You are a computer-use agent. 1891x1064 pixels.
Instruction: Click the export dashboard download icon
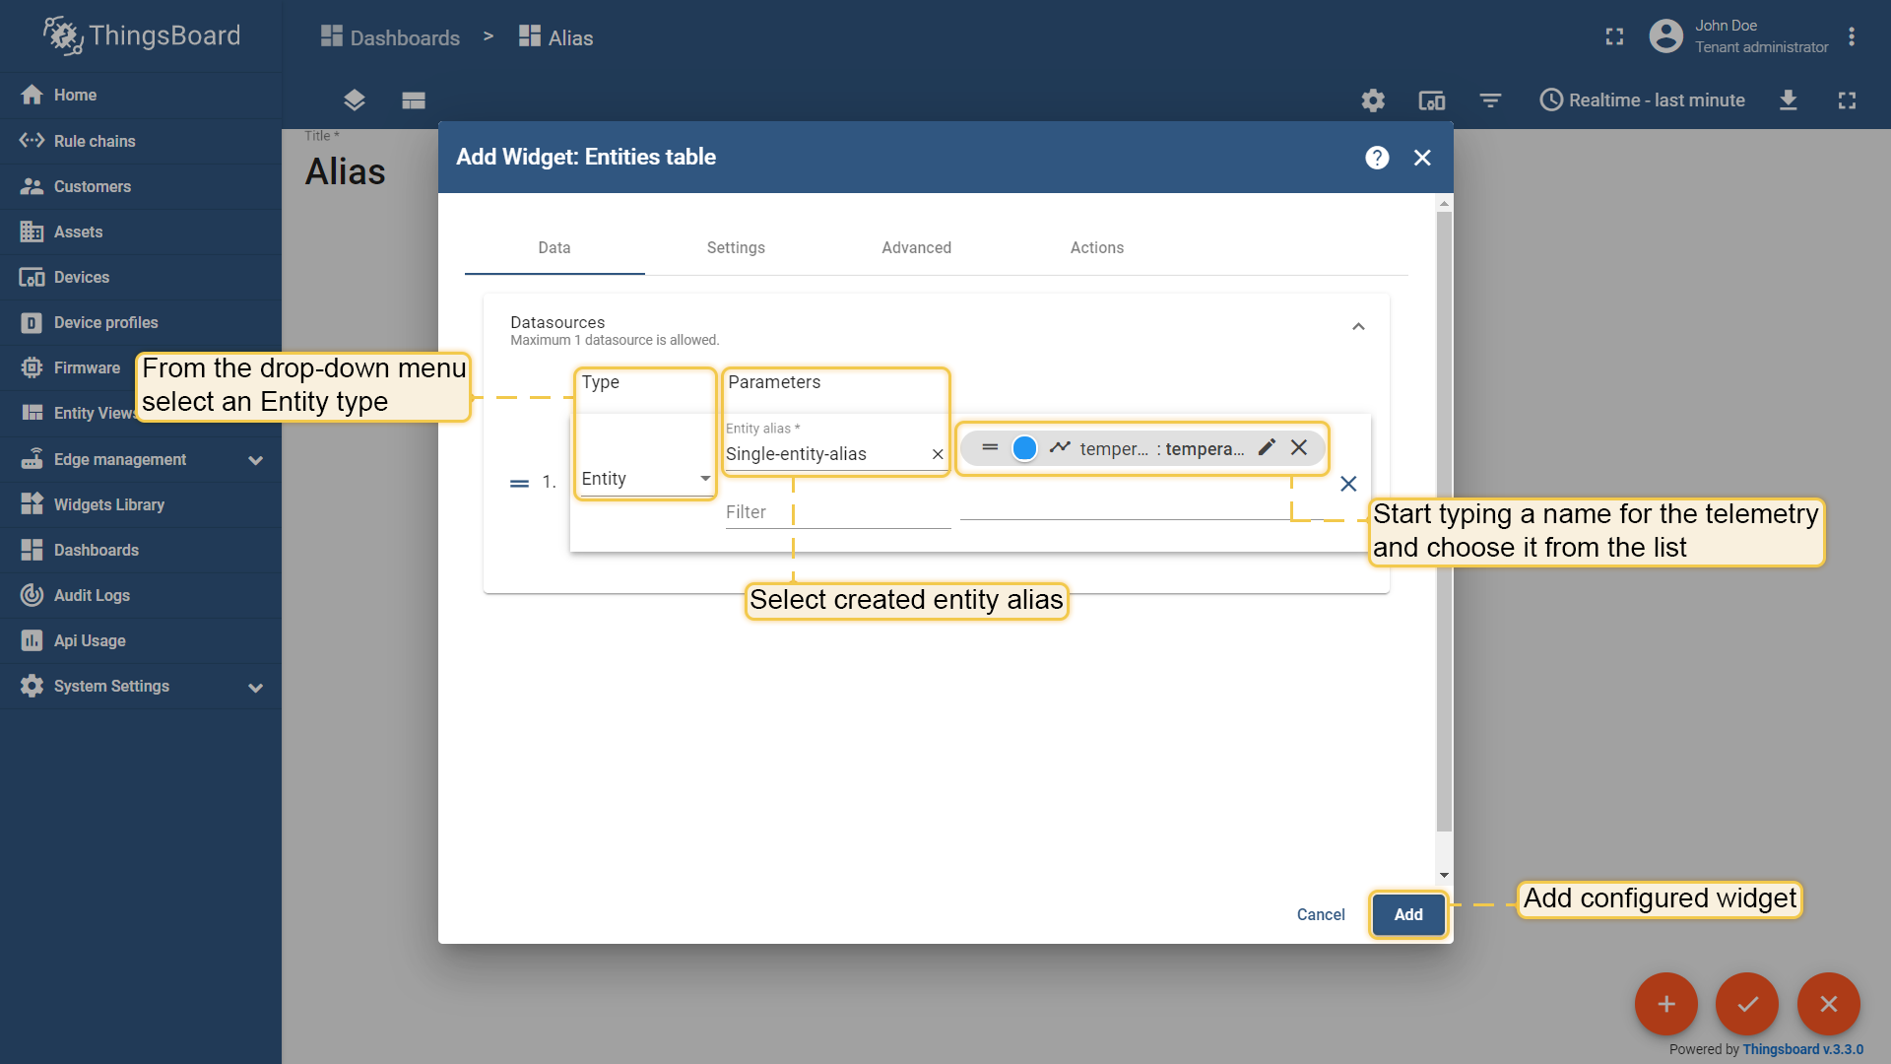(x=1789, y=100)
